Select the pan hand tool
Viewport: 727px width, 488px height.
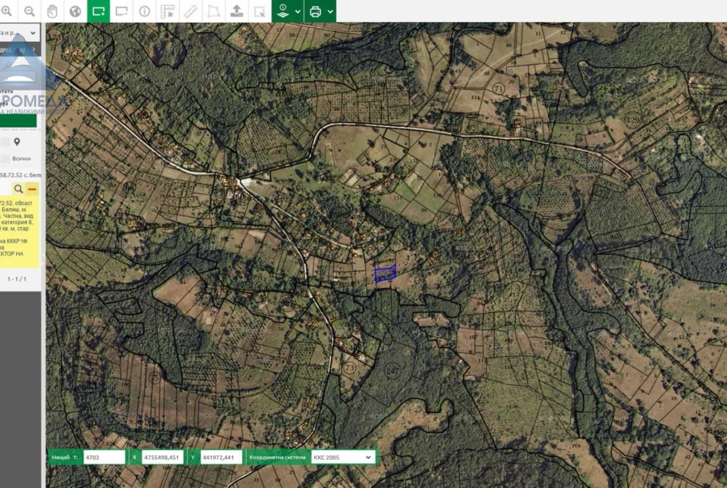click(52, 11)
